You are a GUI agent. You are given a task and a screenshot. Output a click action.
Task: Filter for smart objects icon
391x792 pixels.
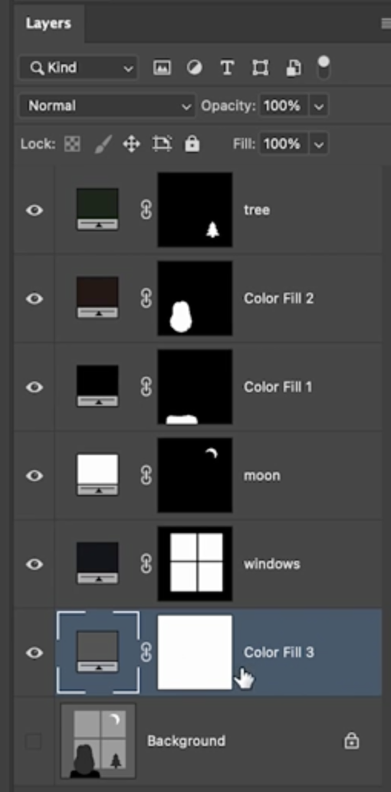point(294,67)
